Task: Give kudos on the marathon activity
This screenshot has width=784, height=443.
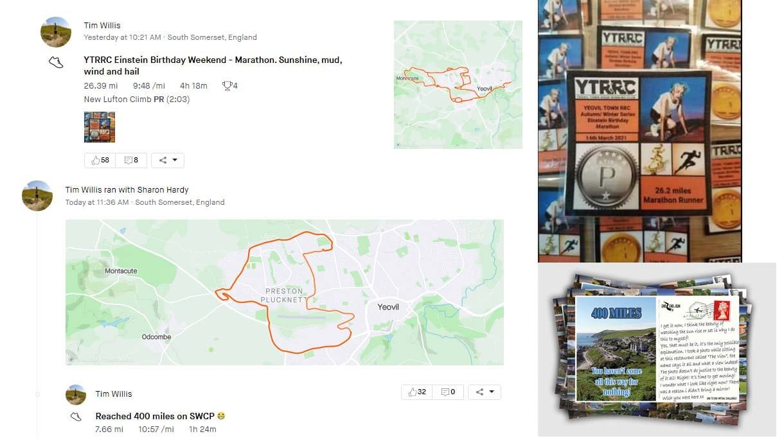Action: 100,161
